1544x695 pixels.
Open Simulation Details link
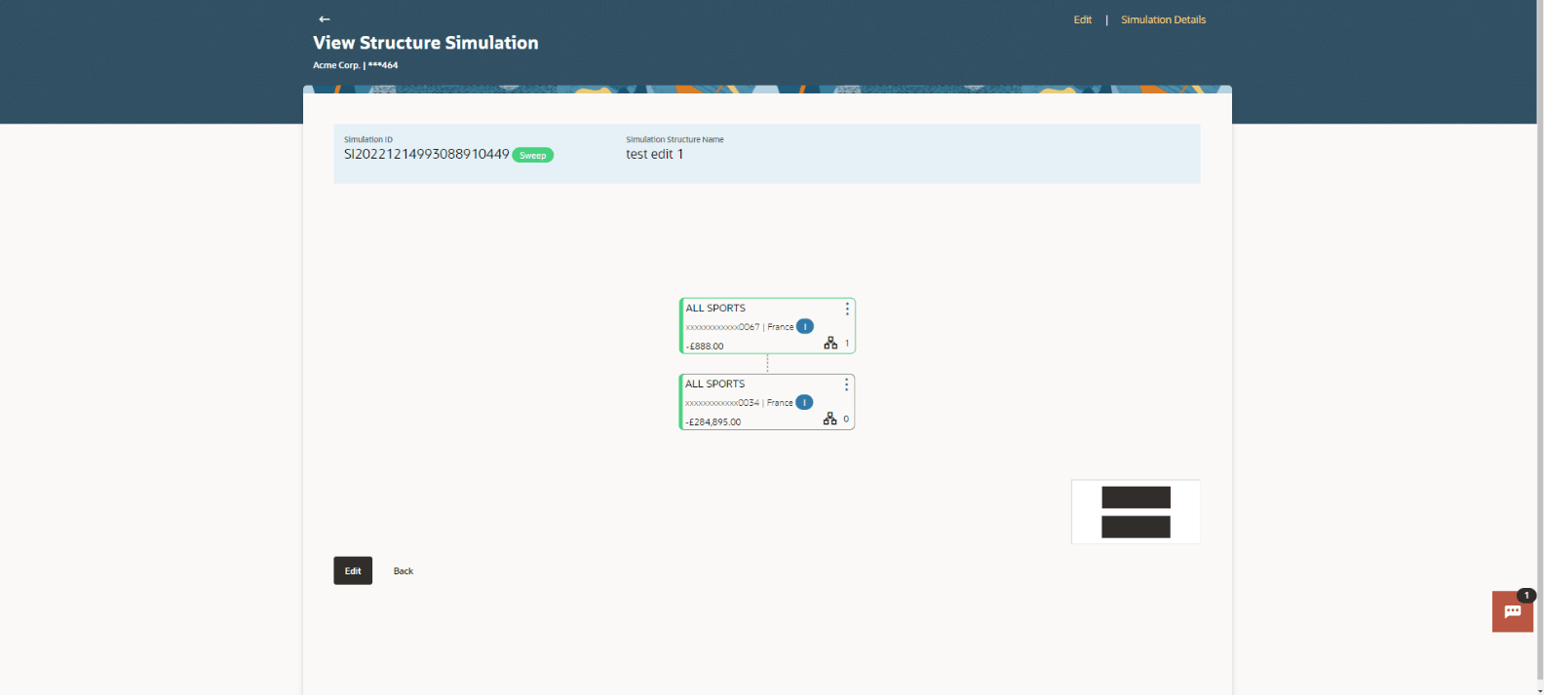click(x=1163, y=19)
